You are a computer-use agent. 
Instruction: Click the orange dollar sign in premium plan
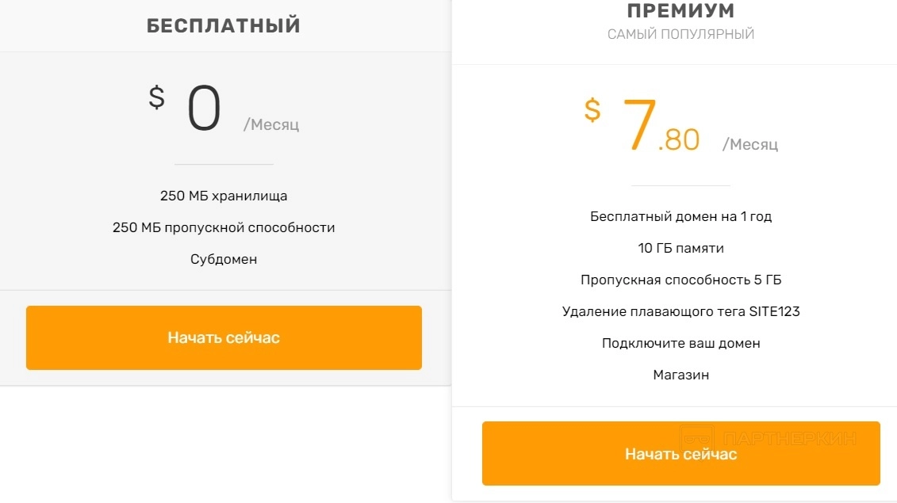pyautogui.click(x=592, y=110)
